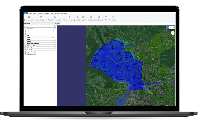Select the Ground elevation row
Image resolution: width=200 pixels, height=123 pixels.
40,54
